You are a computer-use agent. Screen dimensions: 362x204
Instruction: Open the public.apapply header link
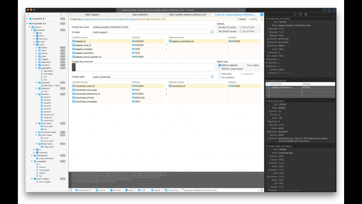[x=130, y=19]
